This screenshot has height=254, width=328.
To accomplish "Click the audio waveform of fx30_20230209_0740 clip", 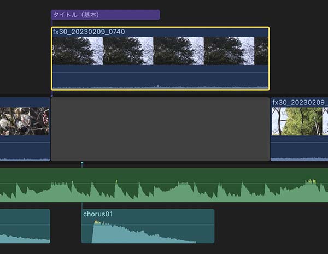I will click(x=160, y=87).
